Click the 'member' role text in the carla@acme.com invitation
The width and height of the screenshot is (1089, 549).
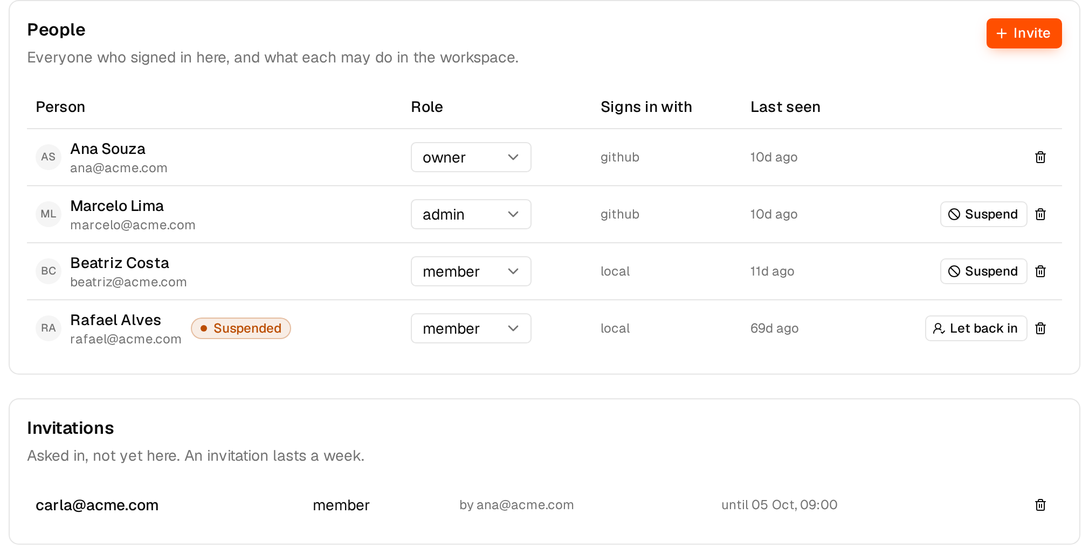(x=341, y=505)
